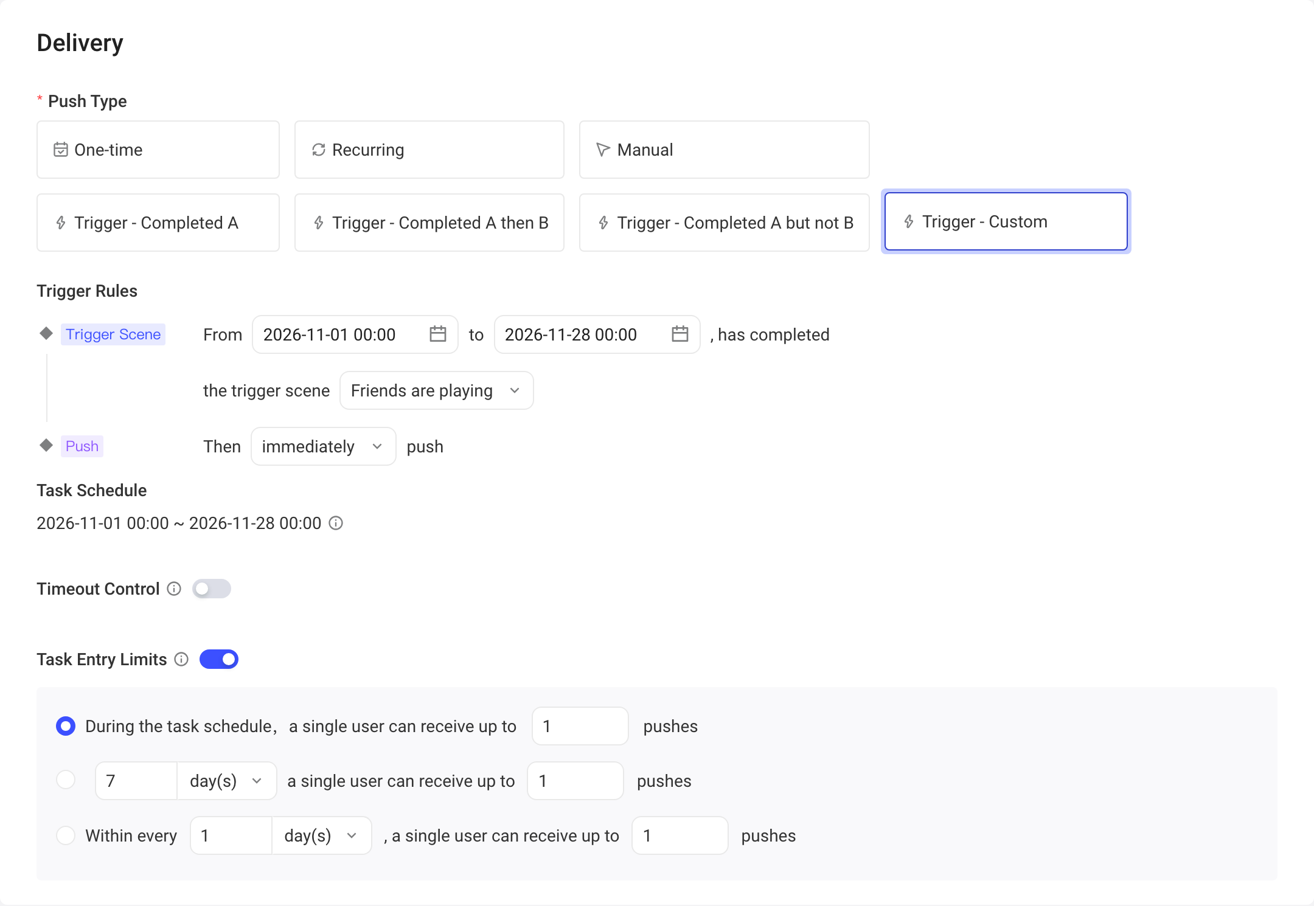The image size is (1314, 906).
Task: Click the refresh icon on the Recurring option
Action: (319, 150)
